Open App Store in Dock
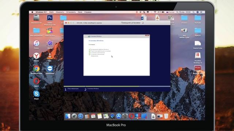 (x=118, y=116)
